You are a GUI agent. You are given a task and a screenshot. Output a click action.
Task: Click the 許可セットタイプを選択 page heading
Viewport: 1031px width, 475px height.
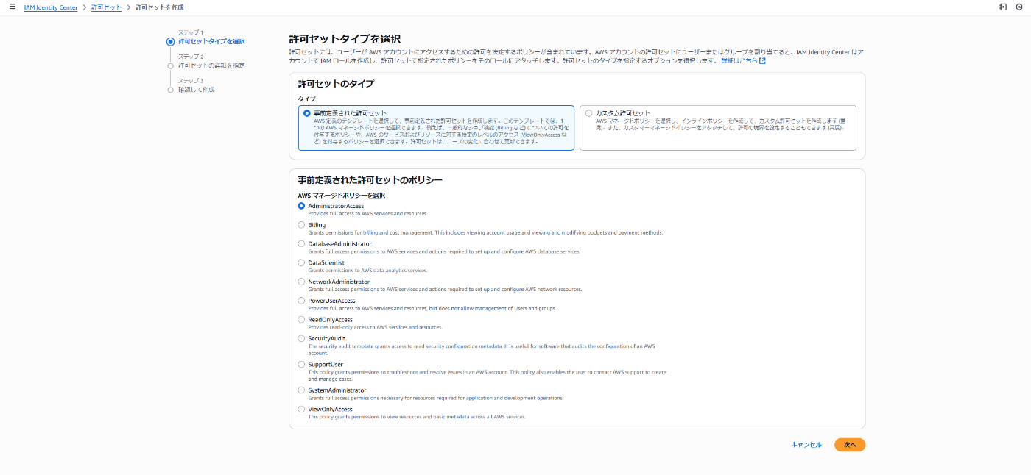[x=345, y=39]
